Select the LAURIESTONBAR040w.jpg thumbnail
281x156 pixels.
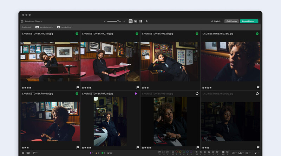(x=50, y=122)
